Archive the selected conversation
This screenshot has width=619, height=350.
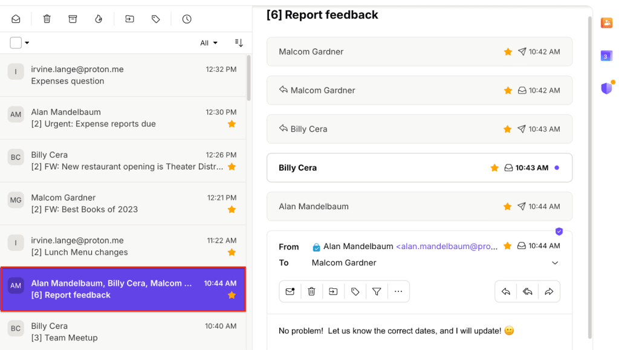coord(73,19)
